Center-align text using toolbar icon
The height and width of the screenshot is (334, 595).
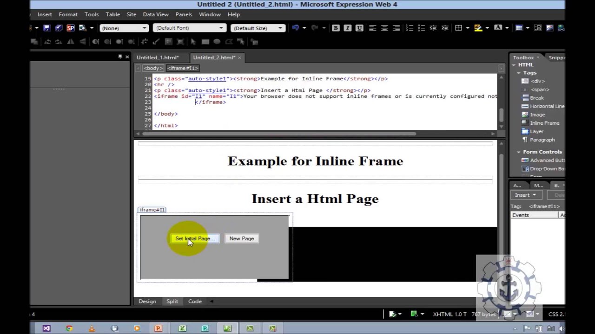click(x=384, y=28)
